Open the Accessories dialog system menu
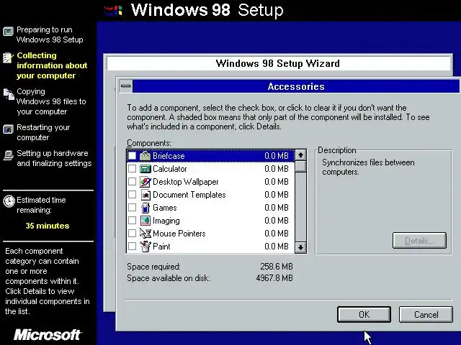Image resolution: width=461 pixels, height=345 pixels. (126, 86)
